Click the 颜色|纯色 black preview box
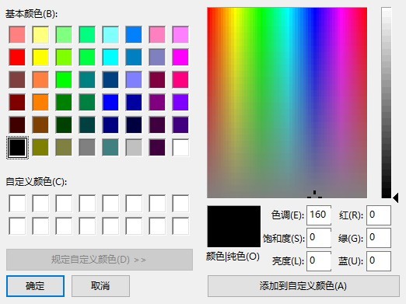The width and height of the screenshot is (406, 304). (x=234, y=226)
